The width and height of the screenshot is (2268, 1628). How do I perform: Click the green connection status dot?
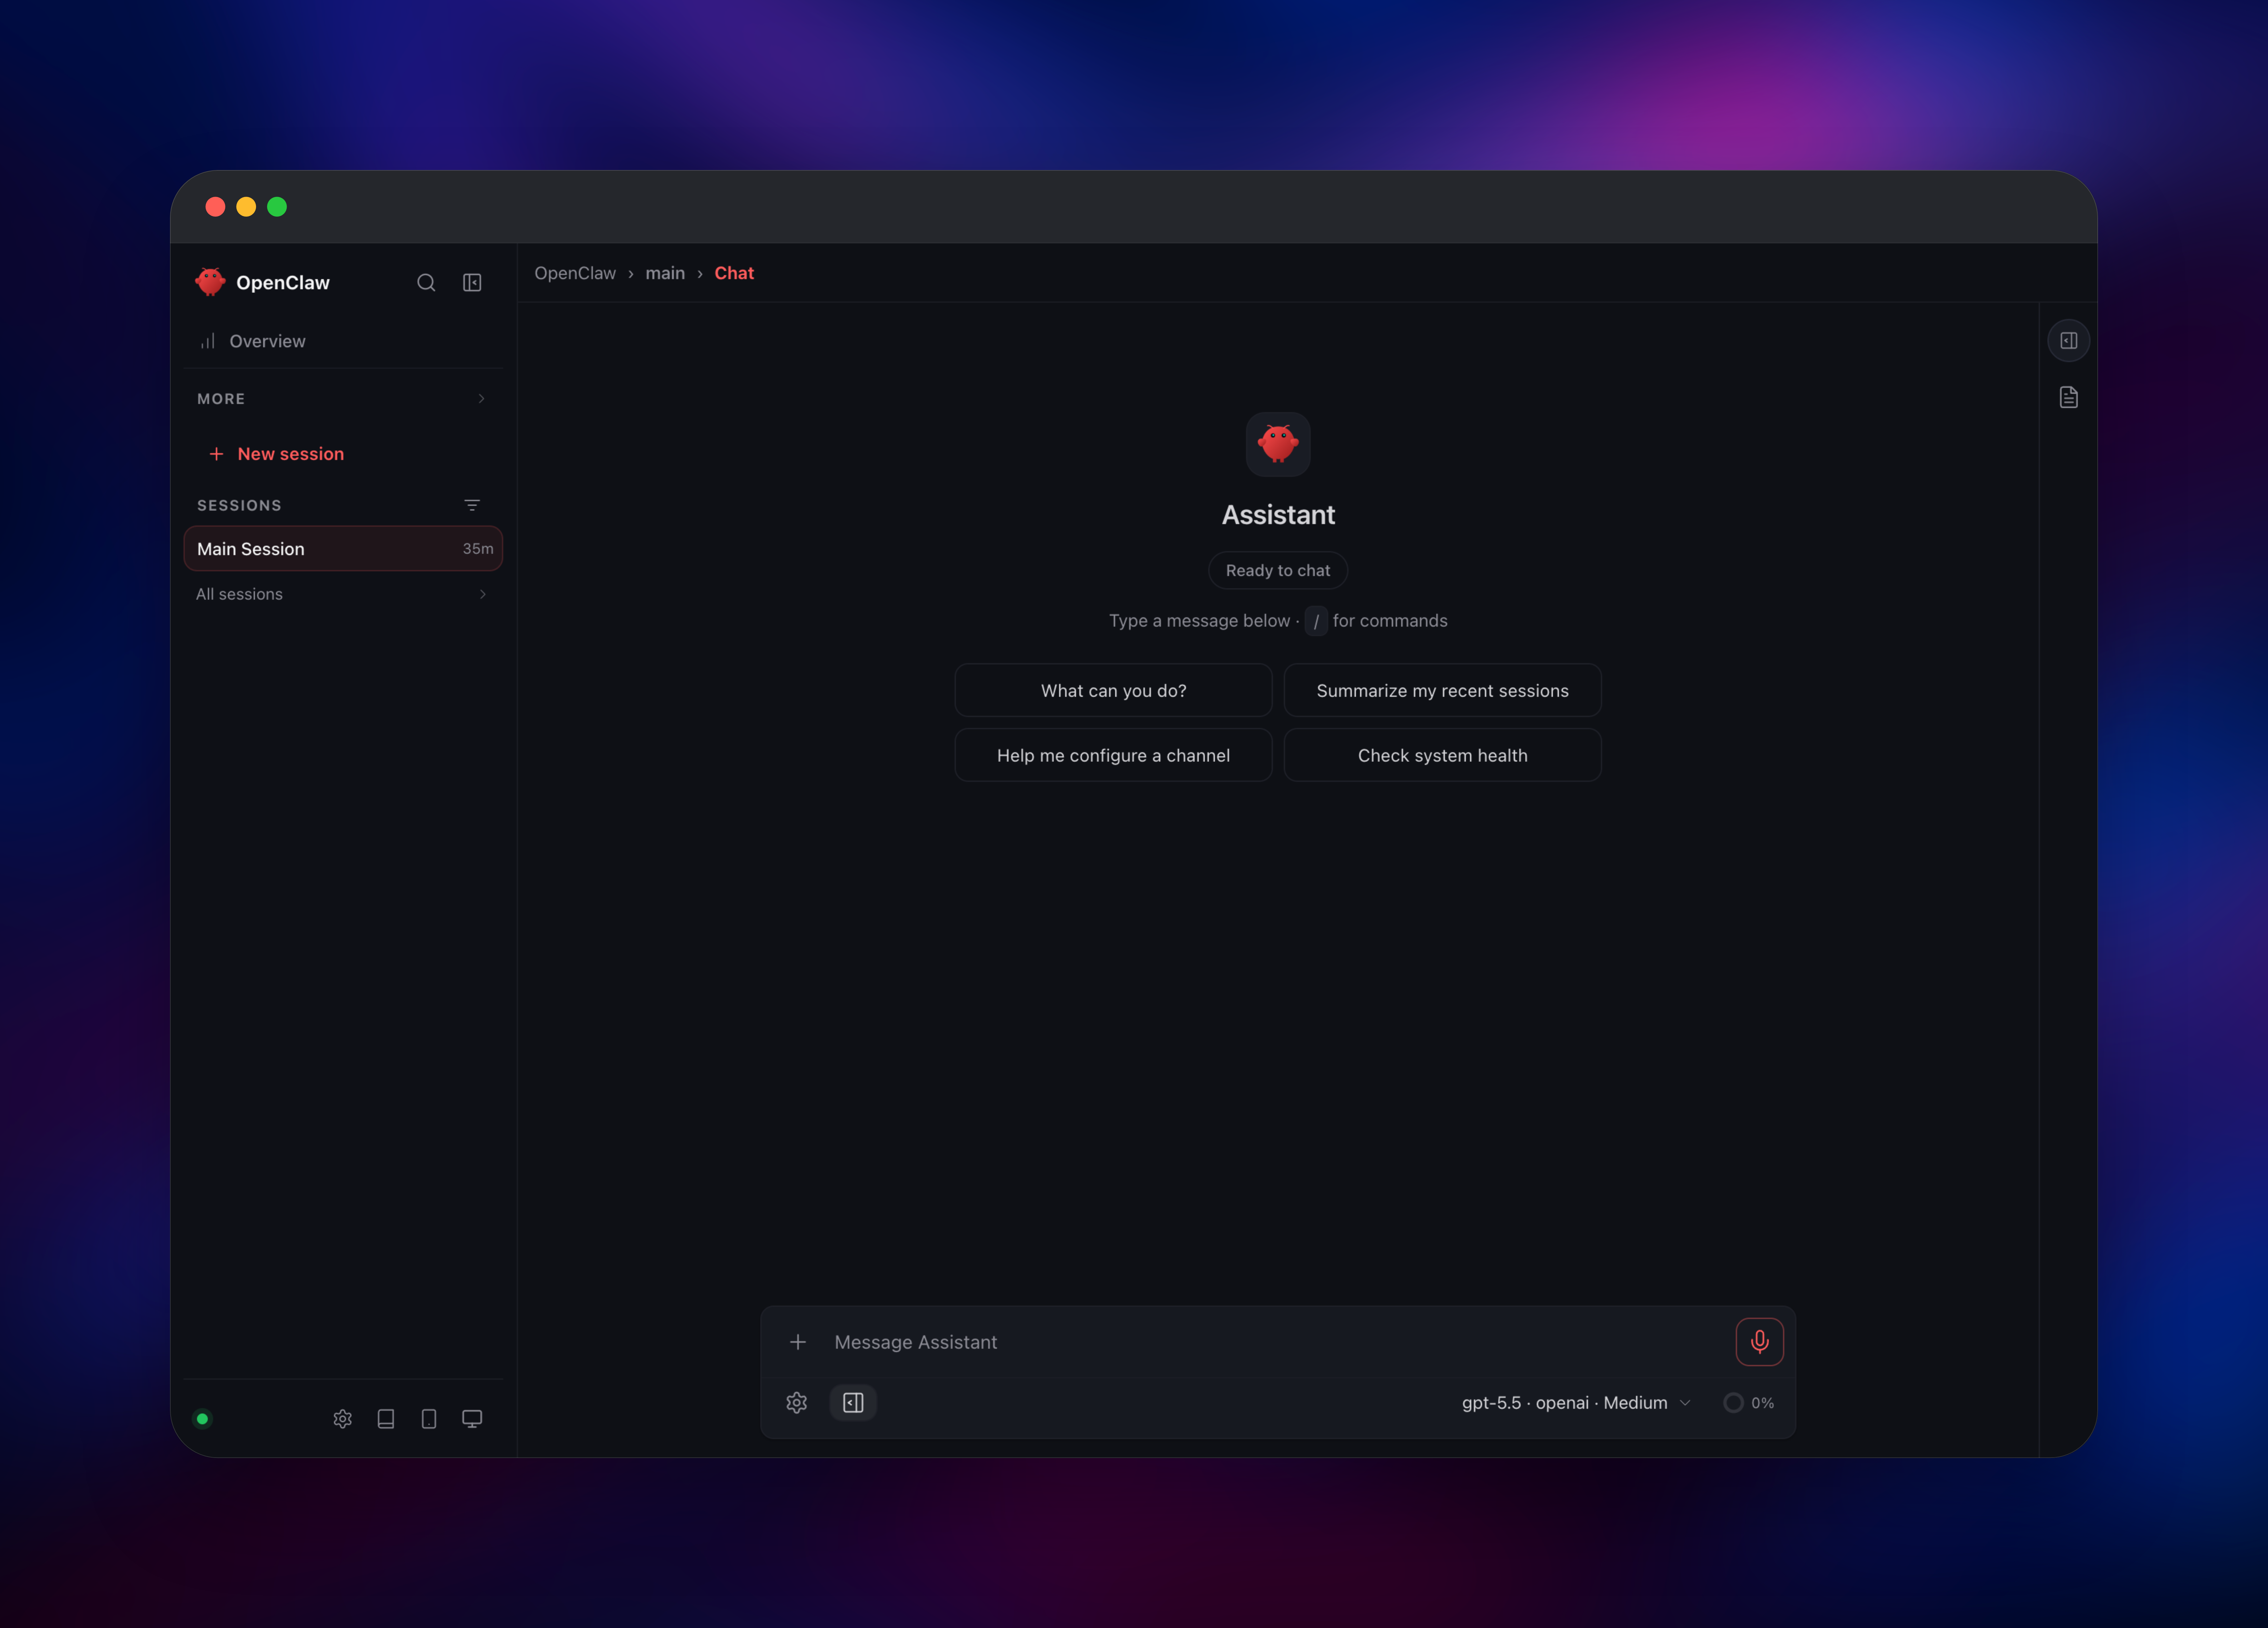(202, 1419)
